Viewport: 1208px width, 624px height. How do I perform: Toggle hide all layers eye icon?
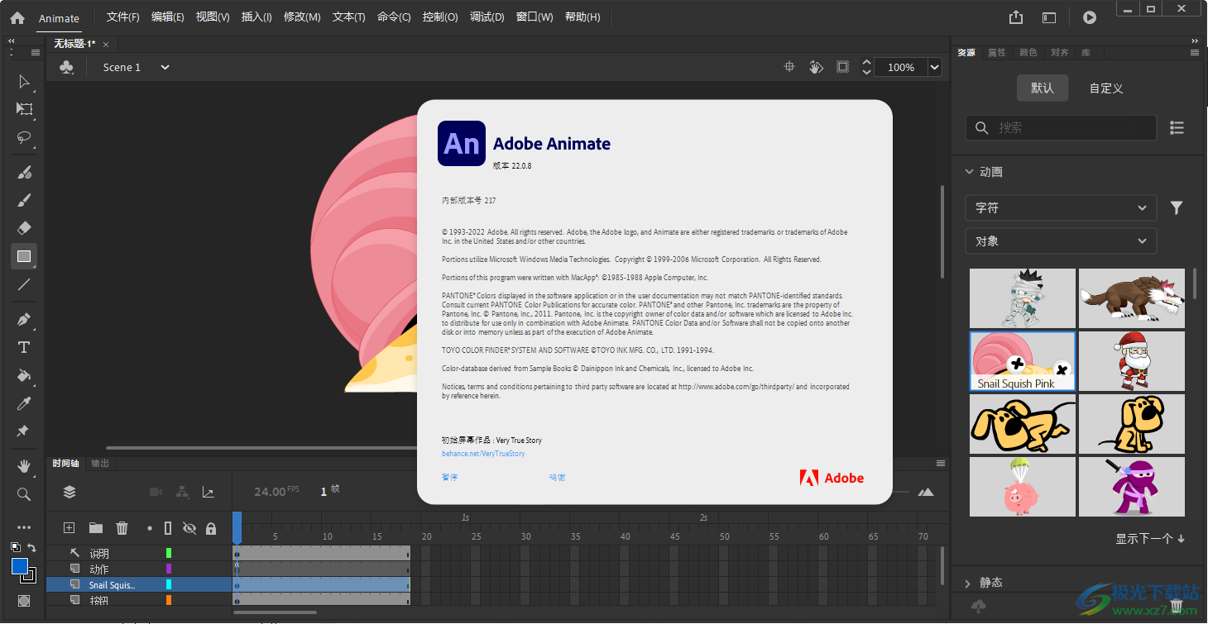tap(189, 528)
